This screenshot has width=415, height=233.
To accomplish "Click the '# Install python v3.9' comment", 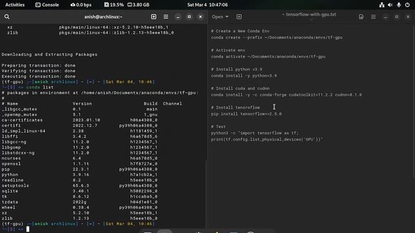I will [236, 69].
